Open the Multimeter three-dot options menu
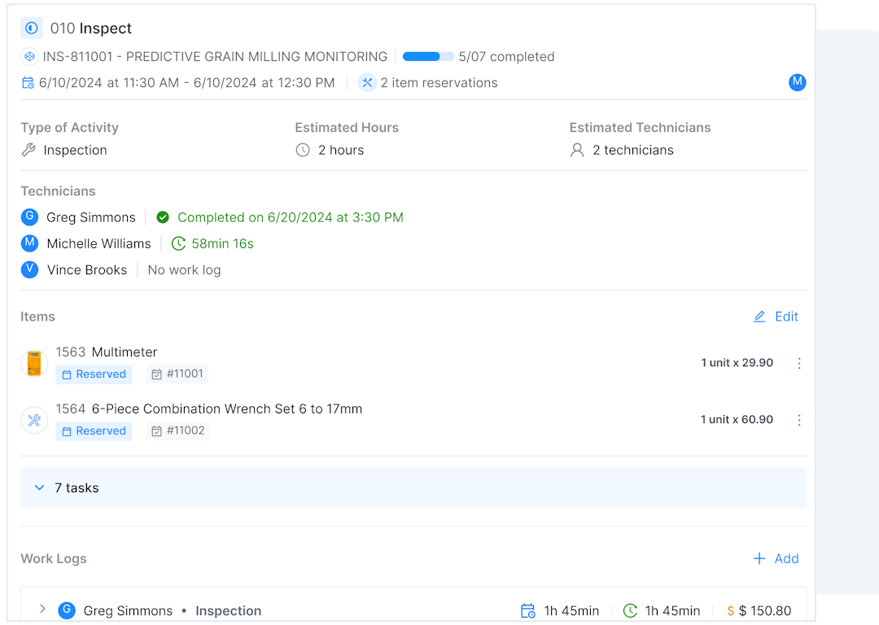 click(798, 364)
